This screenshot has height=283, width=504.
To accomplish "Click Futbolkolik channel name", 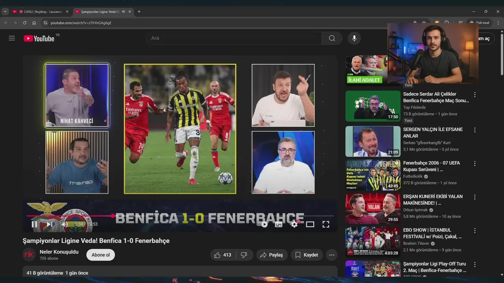I will pos(413,176).
